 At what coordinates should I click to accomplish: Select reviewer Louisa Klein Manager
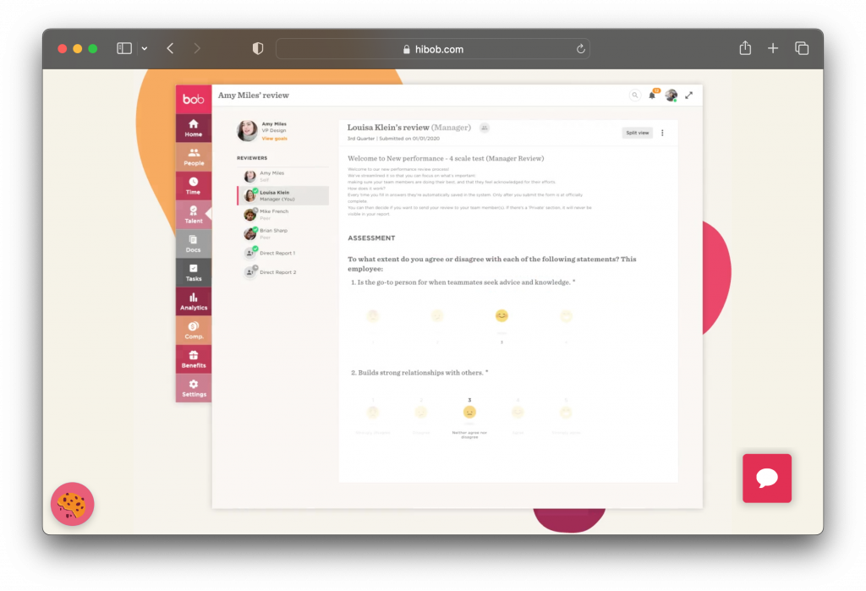pos(282,195)
